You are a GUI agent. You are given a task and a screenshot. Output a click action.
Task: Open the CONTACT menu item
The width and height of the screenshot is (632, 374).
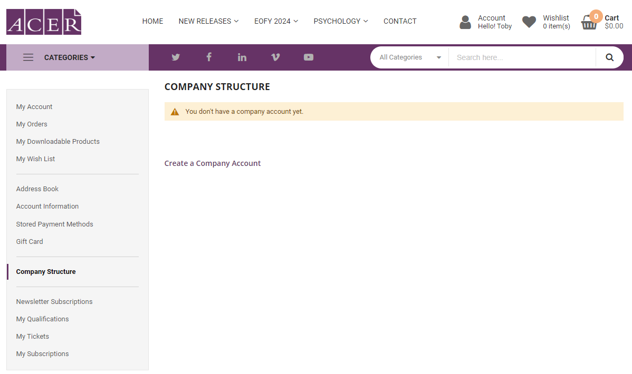coord(400,21)
